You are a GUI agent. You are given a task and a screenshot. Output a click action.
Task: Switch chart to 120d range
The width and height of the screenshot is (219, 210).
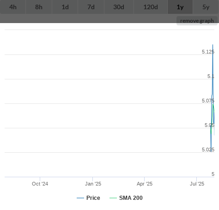tap(151, 7)
